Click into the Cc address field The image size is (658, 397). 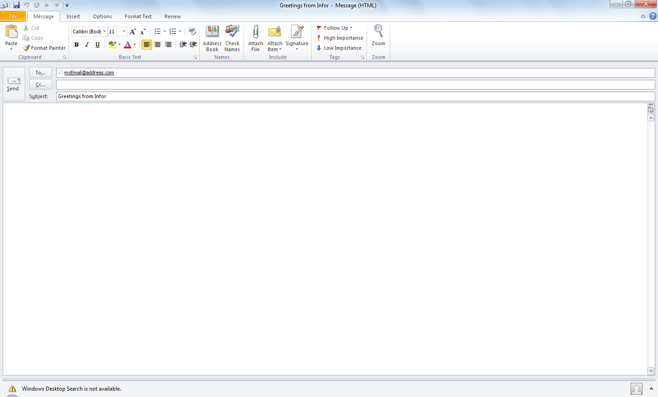click(x=355, y=84)
